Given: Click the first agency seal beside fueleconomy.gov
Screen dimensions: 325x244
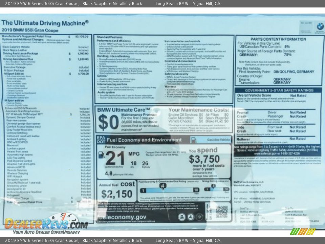Looking at the screenshot, I should pos(182,217).
